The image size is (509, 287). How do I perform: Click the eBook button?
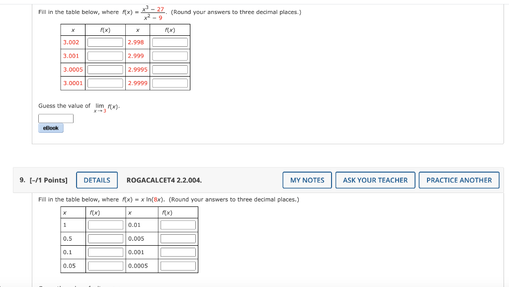[50, 128]
